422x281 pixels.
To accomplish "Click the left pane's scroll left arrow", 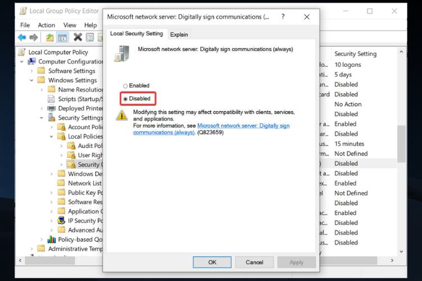I will [x=20, y=260].
